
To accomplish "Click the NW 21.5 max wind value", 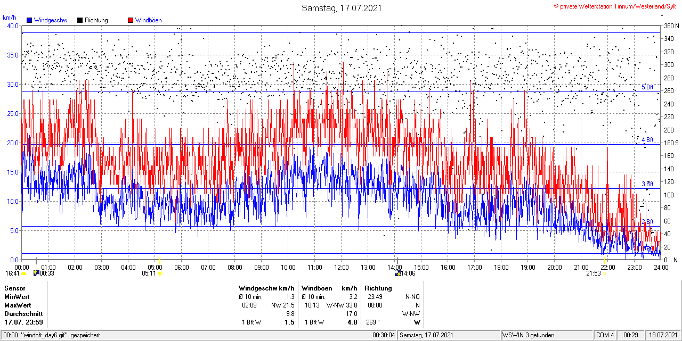I will [282, 305].
